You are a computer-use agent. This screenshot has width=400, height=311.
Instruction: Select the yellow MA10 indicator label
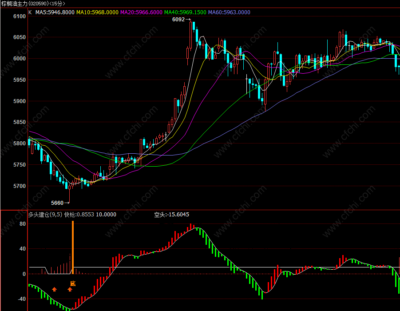tap(98, 12)
